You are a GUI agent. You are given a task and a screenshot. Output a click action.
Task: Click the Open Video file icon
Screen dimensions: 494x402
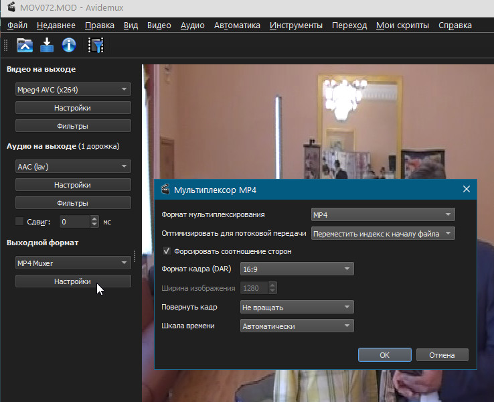25,45
